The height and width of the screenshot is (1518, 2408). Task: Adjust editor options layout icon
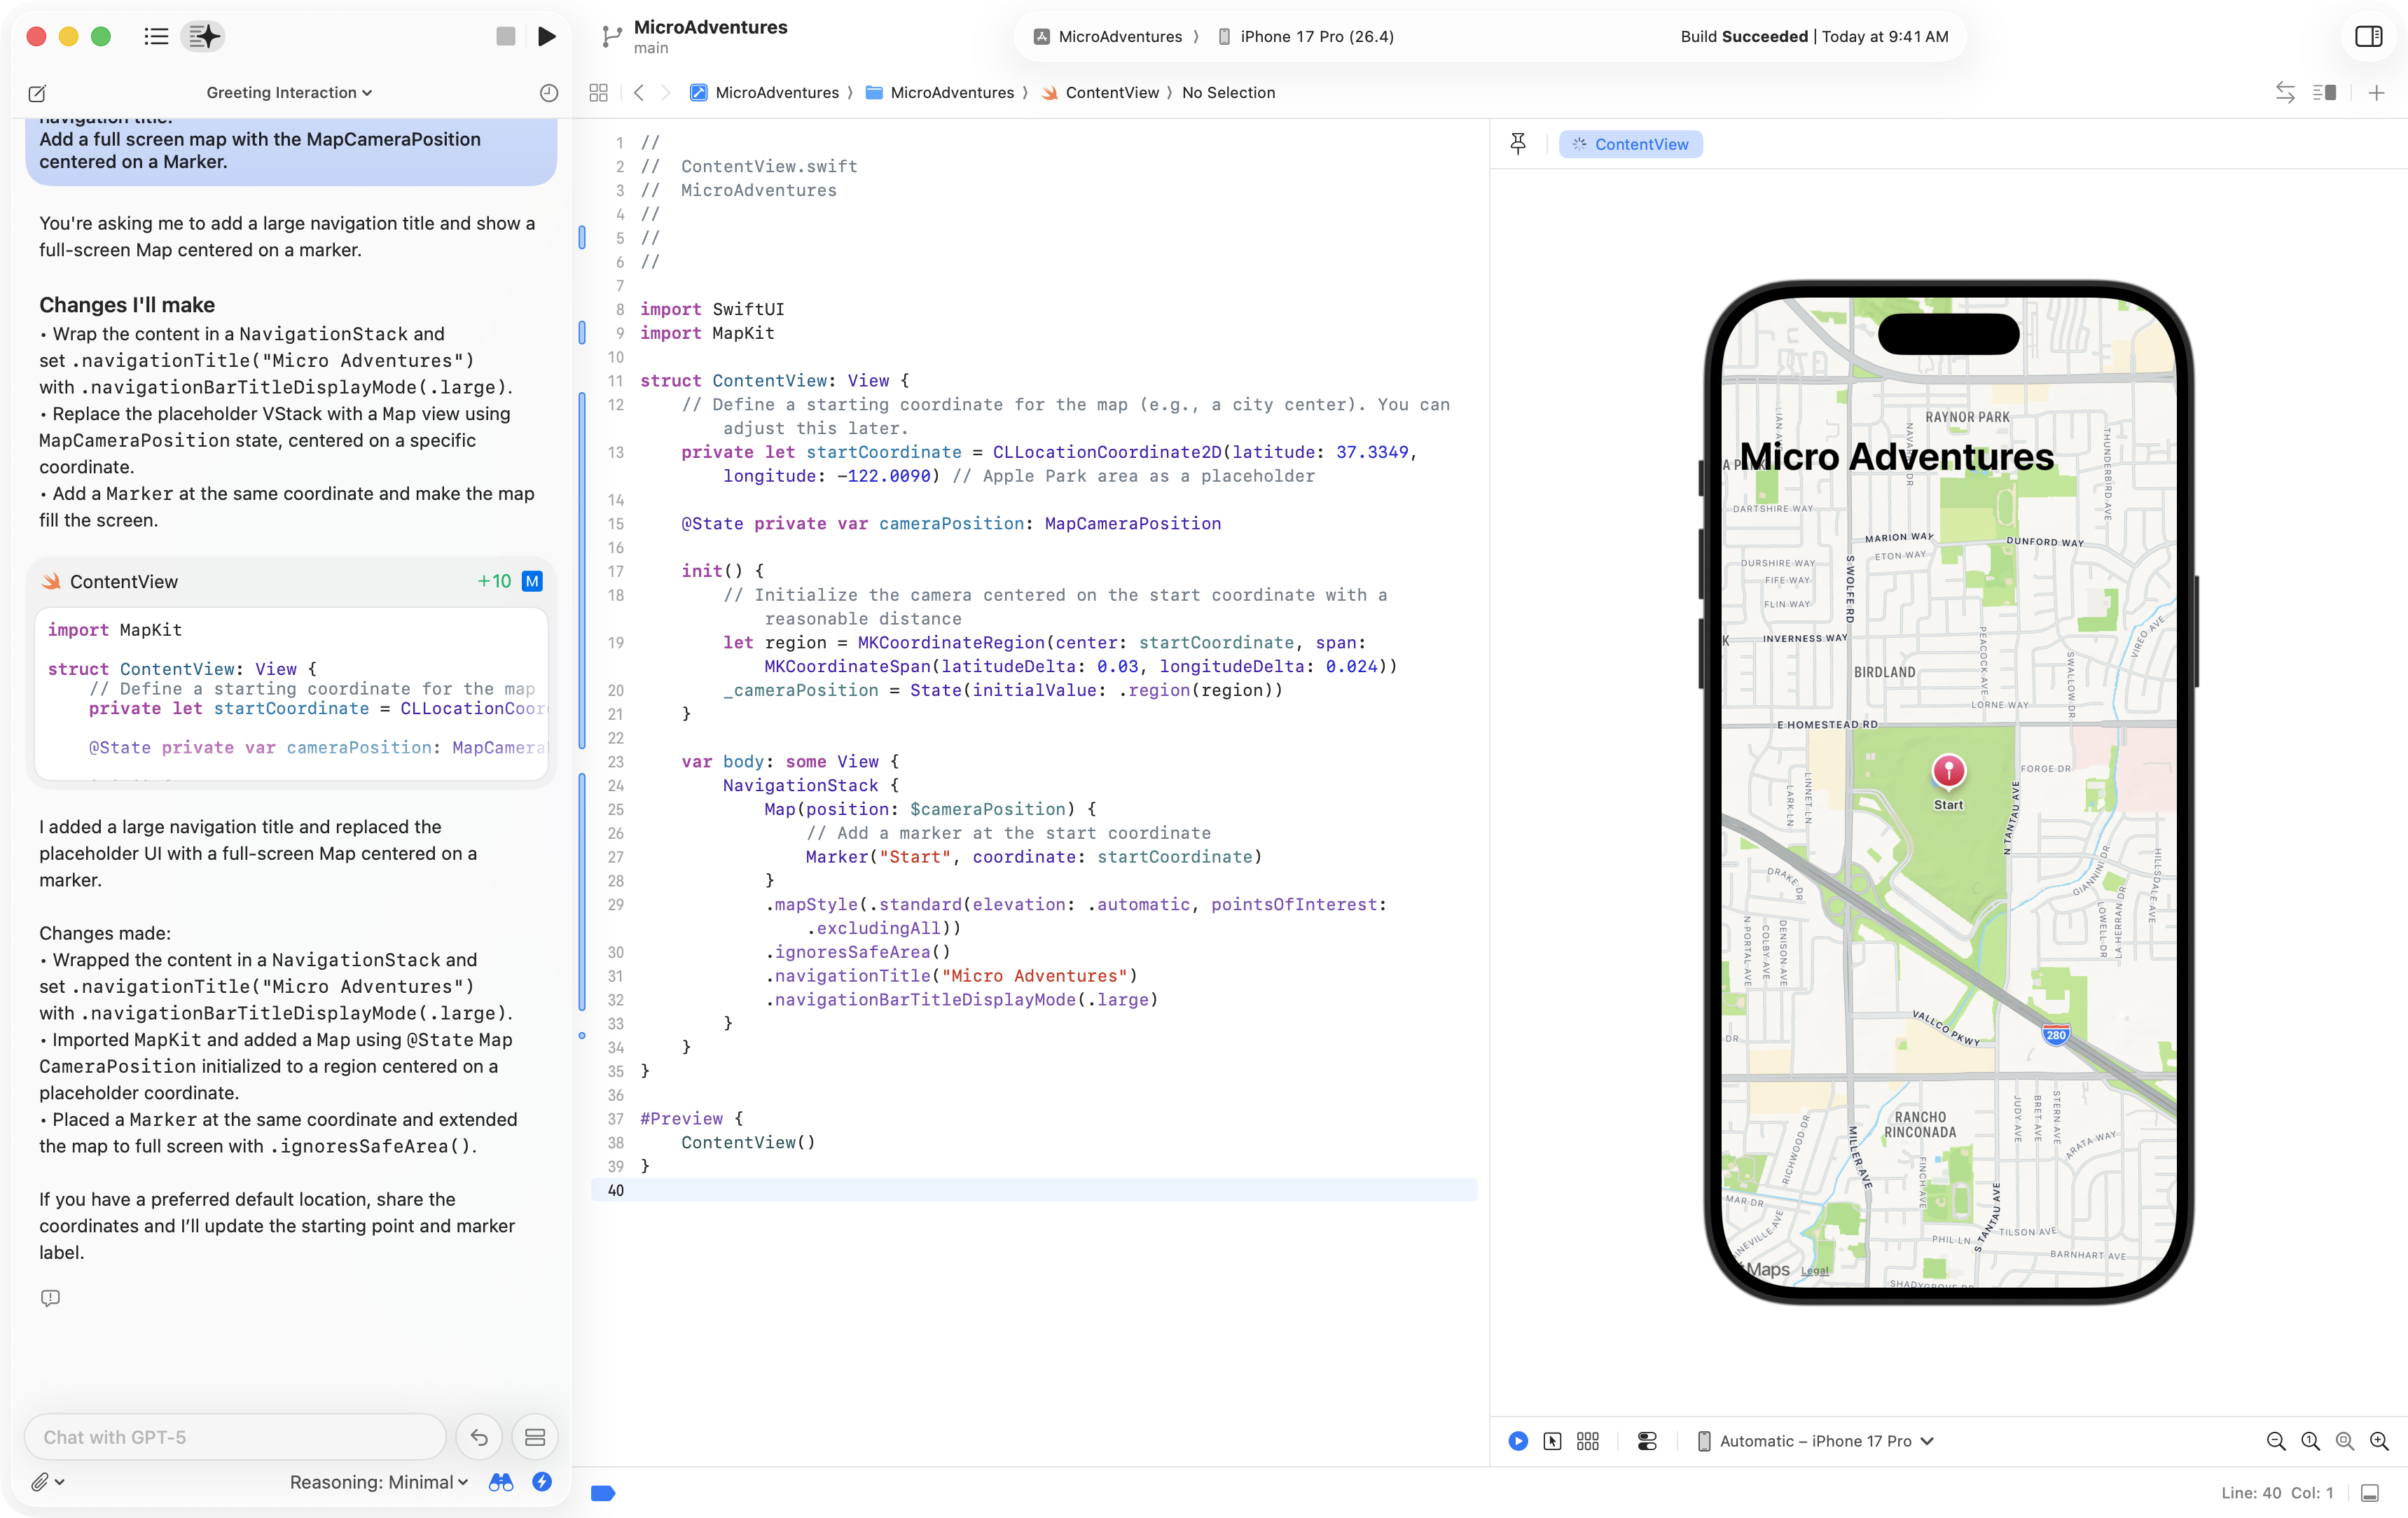pyautogui.click(x=2324, y=93)
